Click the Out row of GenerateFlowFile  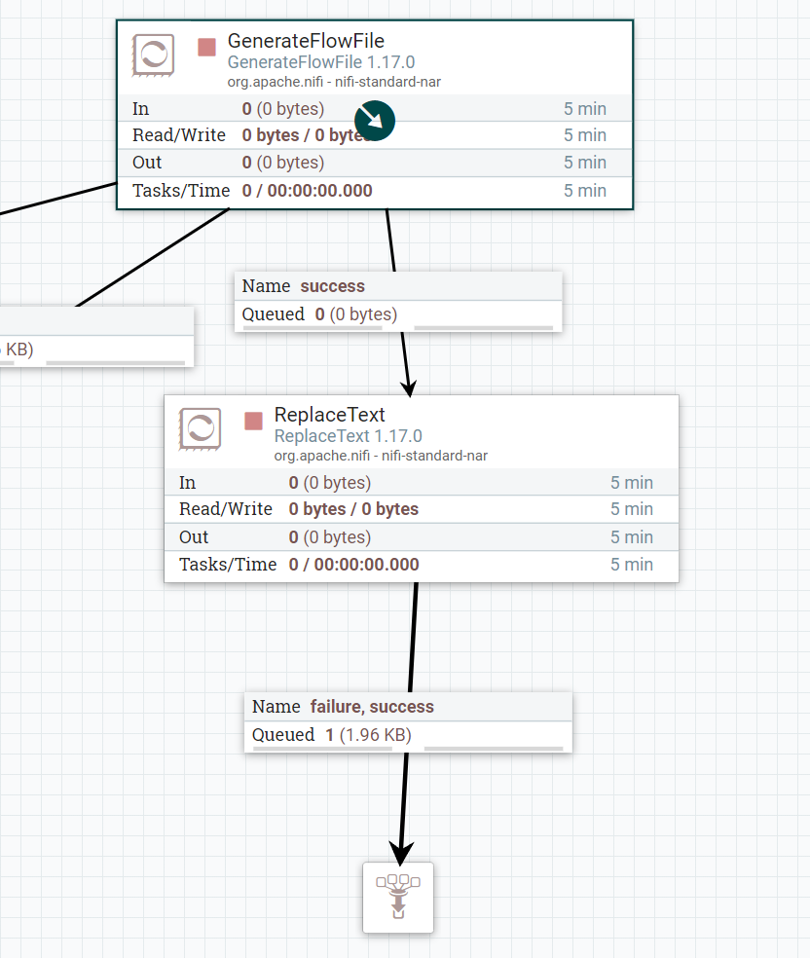click(375, 163)
